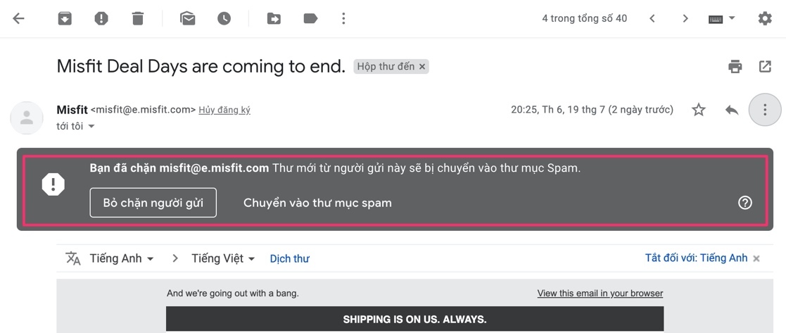786x333 pixels.
Task: Open email in a new window
Action: (x=765, y=67)
